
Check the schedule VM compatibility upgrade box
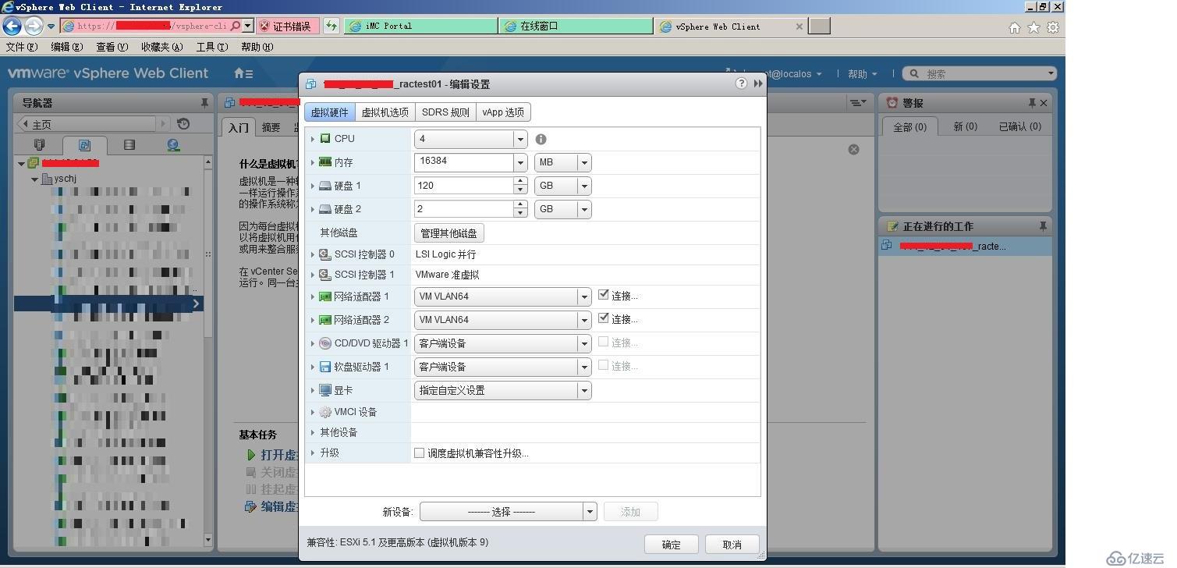coord(419,453)
